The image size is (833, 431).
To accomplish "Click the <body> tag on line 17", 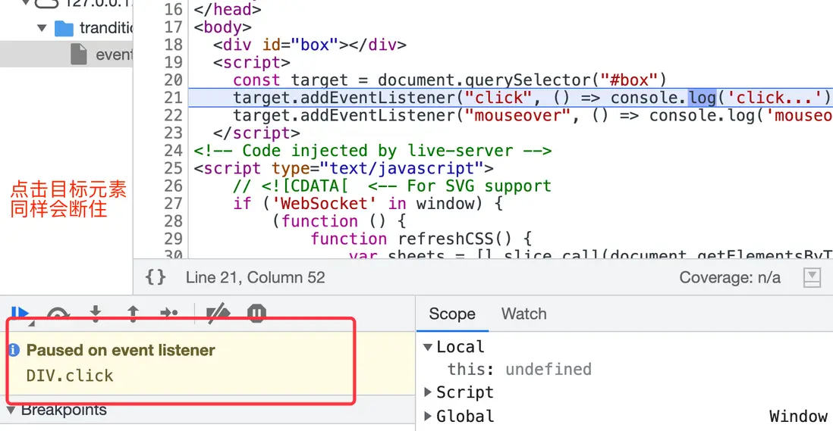I will point(222,27).
